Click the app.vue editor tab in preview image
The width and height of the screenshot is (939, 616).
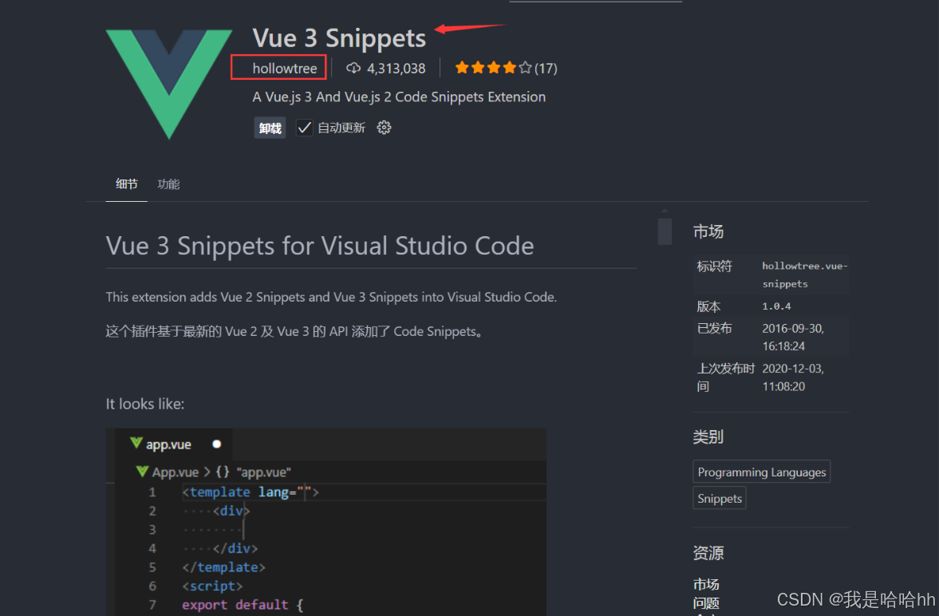tap(172, 444)
